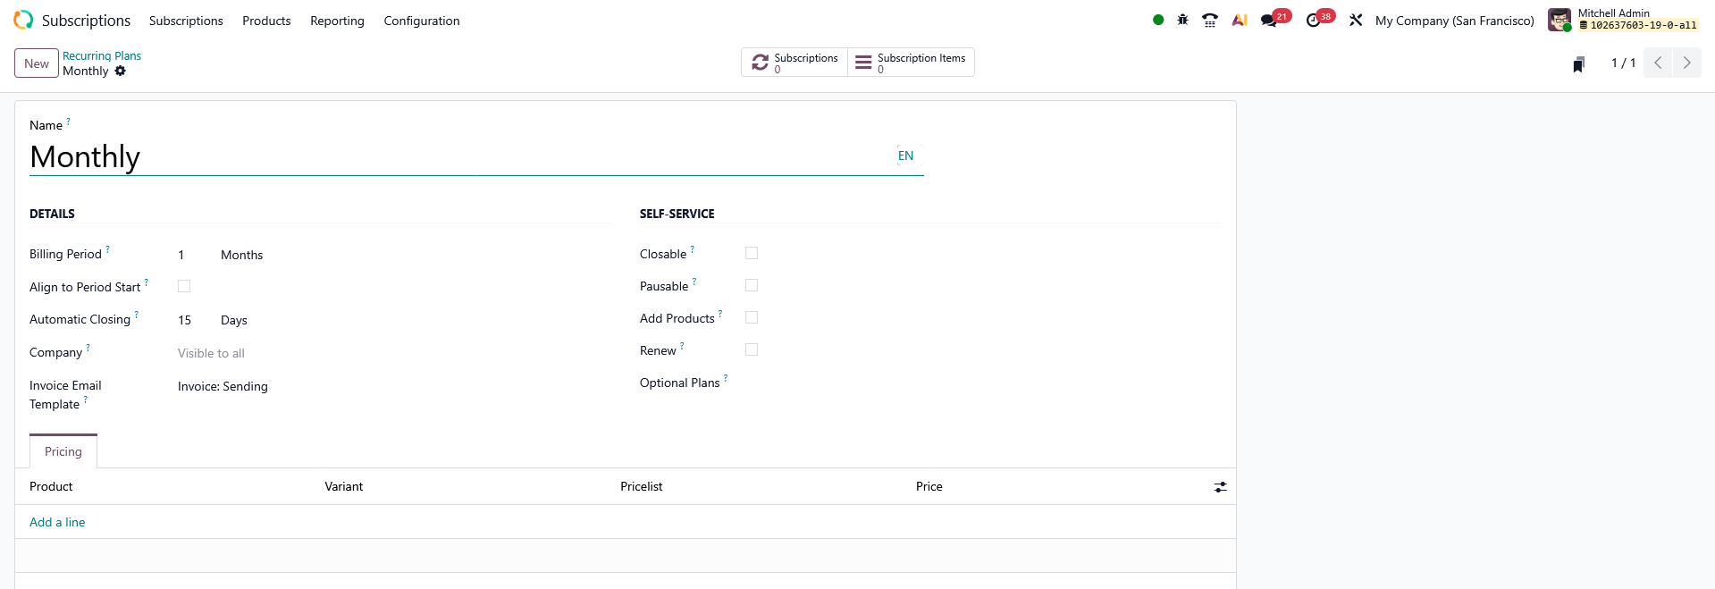Enable the Add Products checkbox
This screenshot has width=1715, height=589.
(752, 317)
